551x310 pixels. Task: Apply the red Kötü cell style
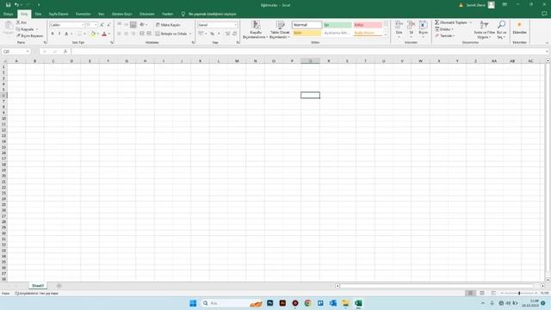(x=368, y=25)
